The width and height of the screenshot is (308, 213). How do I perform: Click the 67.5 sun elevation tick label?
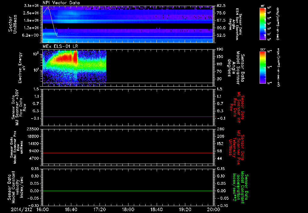point(221,20)
